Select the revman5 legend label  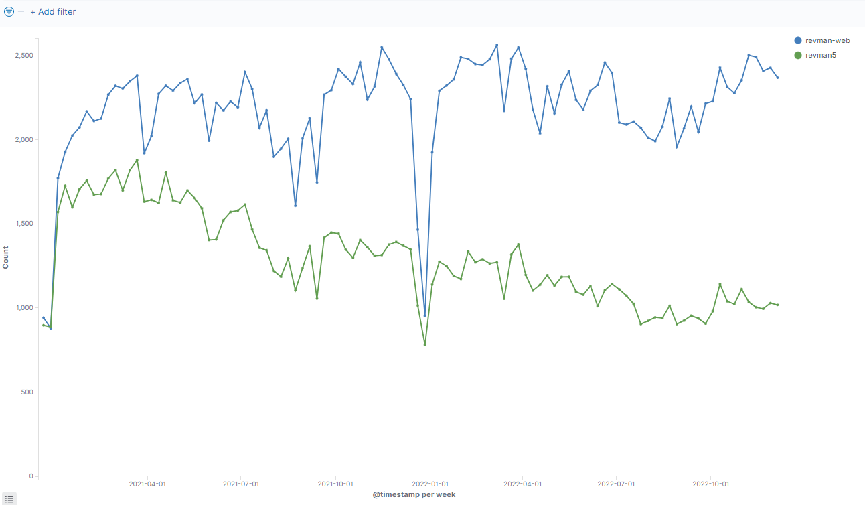(x=820, y=55)
